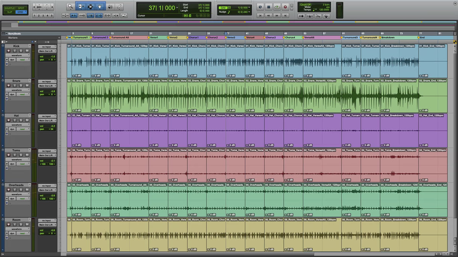Mute the Kick track
The width and height of the screenshot is (458, 257).
coord(27,51)
